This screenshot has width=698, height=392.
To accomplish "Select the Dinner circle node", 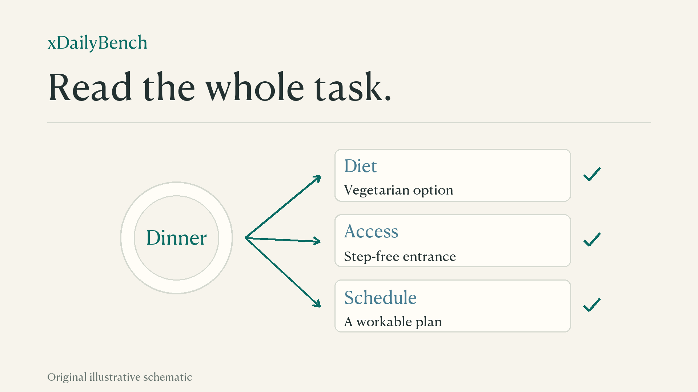I will [176, 238].
